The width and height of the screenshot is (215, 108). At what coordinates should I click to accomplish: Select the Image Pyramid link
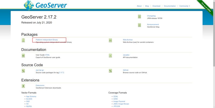(x=119, y=102)
